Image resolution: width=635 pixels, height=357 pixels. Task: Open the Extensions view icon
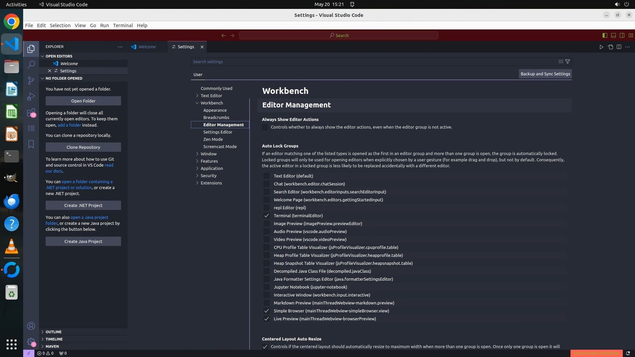[x=31, y=113]
